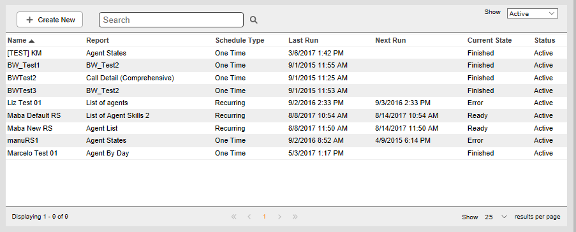Click Last Run 5/3/2017 1:17 PM cell
The width and height of the screenshot is (576, 232).
point(316,153)
